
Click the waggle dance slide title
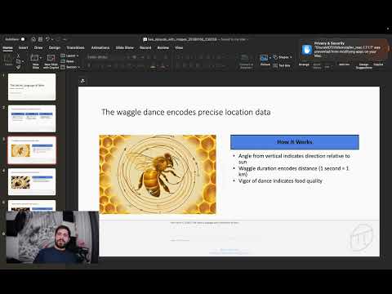(186, 112)
